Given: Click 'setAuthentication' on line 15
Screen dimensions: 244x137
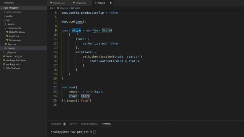Looking at the screenshot, I should (x=98, y=57).
